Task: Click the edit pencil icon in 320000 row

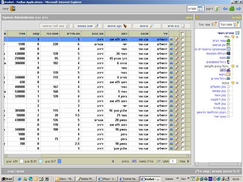Action: click(x=177, y=96)
